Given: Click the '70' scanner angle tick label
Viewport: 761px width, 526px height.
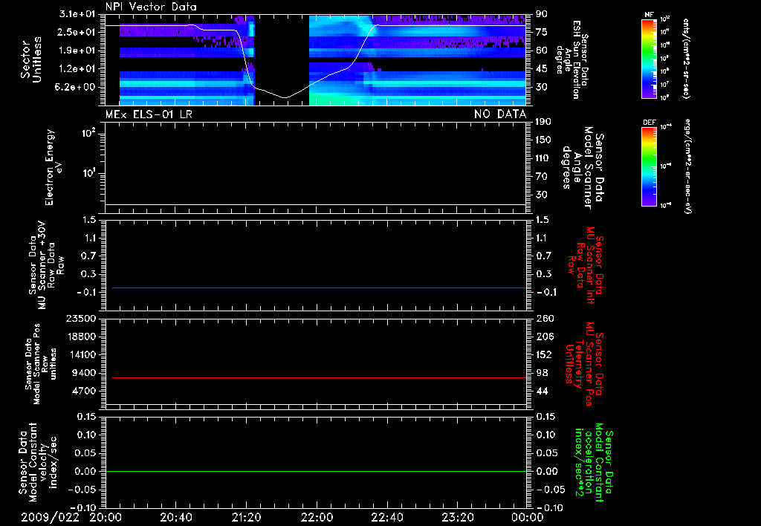Looking at the screenshot, I should click(542, 177).
